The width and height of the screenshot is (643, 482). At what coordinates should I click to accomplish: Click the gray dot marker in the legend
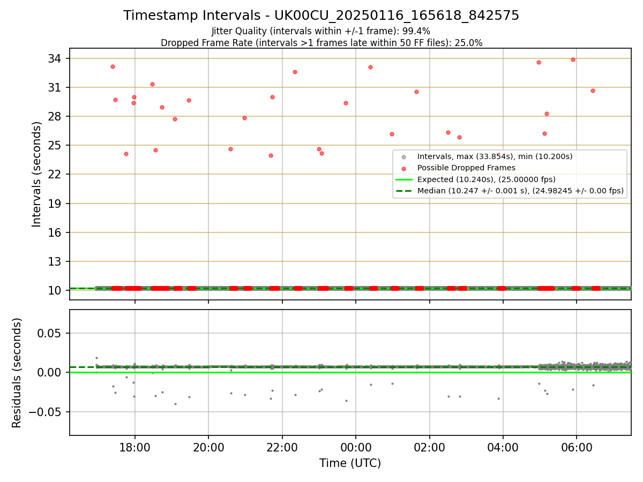403,157
